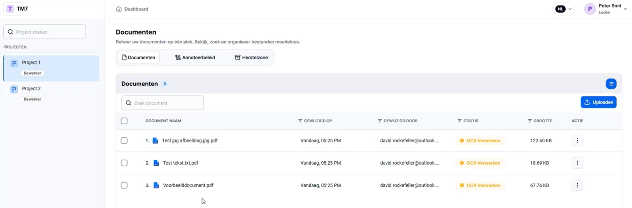632x208 pixels.
Task: Open actions menu for Test tekst.txt.pdf
Action: coord(577,163)
